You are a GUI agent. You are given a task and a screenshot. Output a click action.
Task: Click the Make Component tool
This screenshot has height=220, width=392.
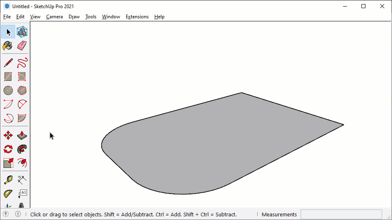point(22,32)
